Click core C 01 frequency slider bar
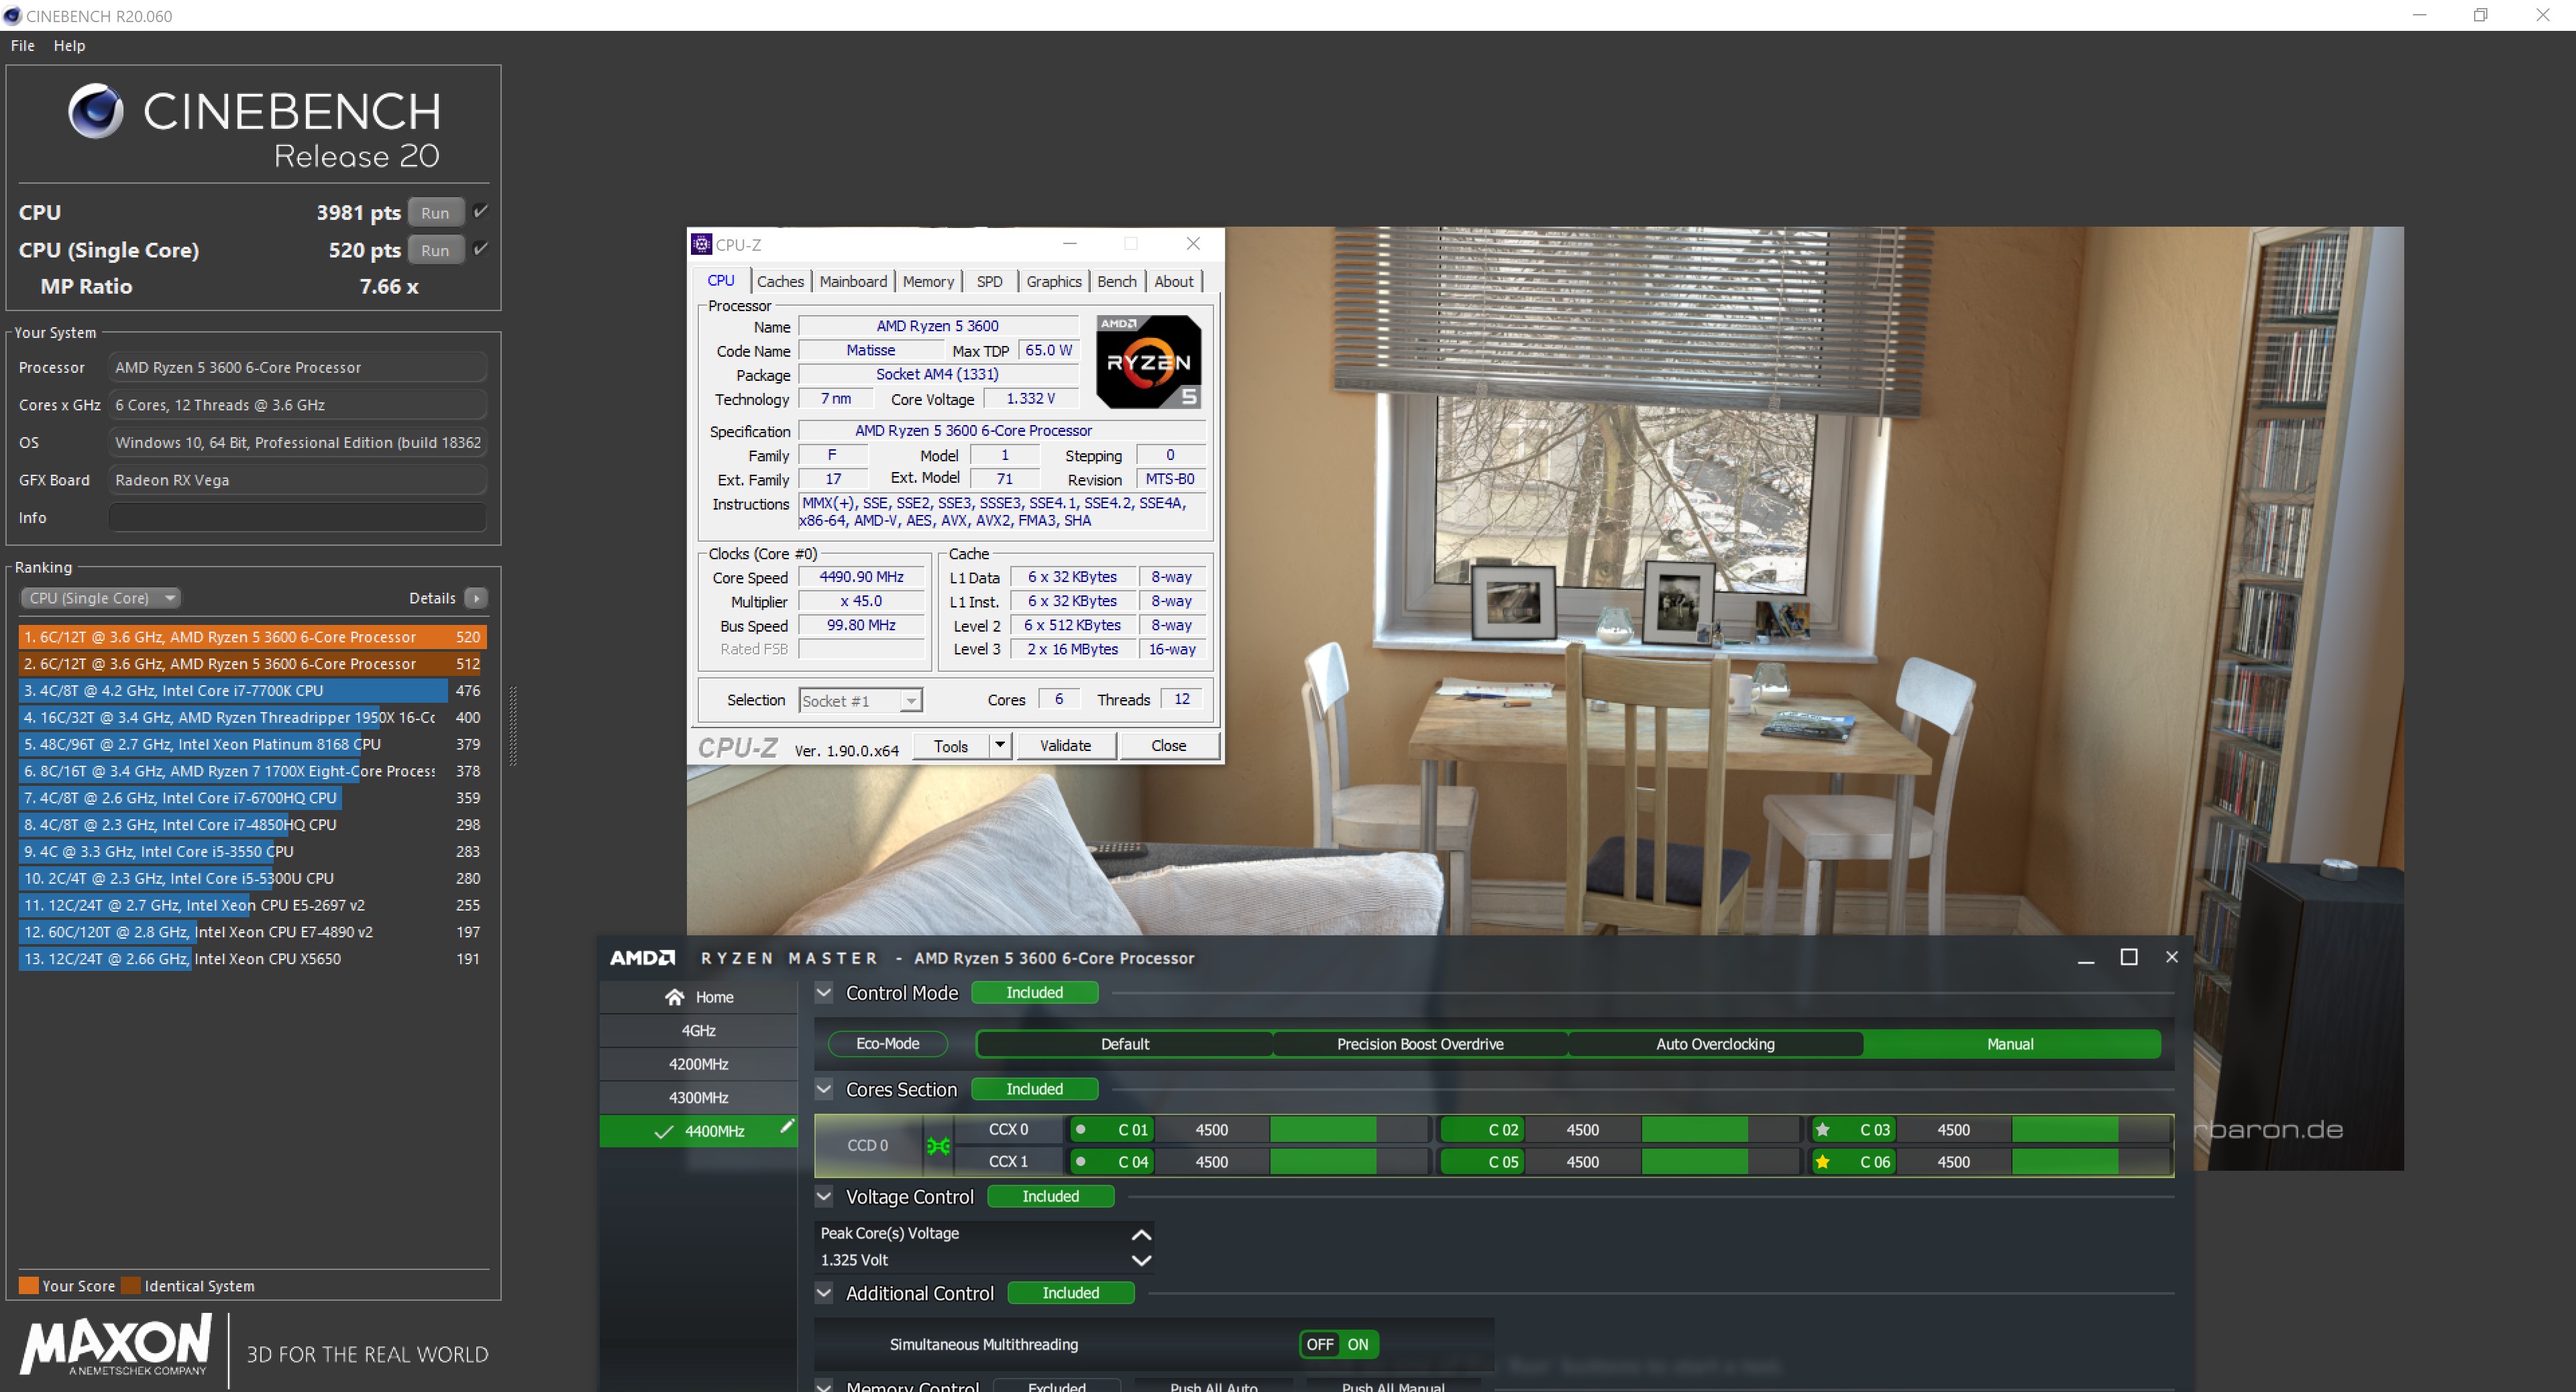Screen dimensions: 2576x1392 (1349, 1130)
